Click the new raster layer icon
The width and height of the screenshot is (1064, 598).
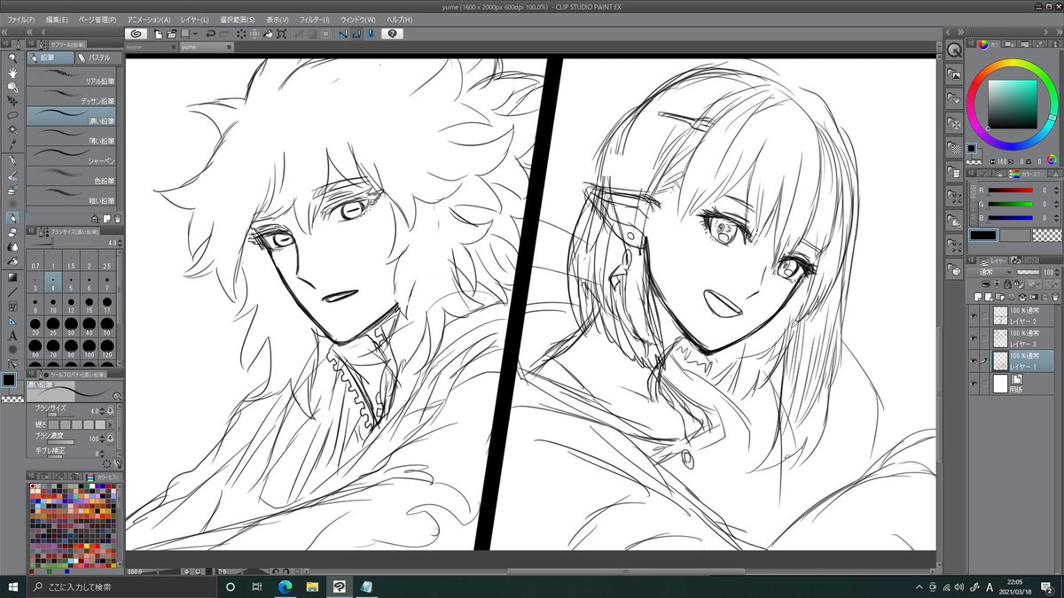[978, 297]
